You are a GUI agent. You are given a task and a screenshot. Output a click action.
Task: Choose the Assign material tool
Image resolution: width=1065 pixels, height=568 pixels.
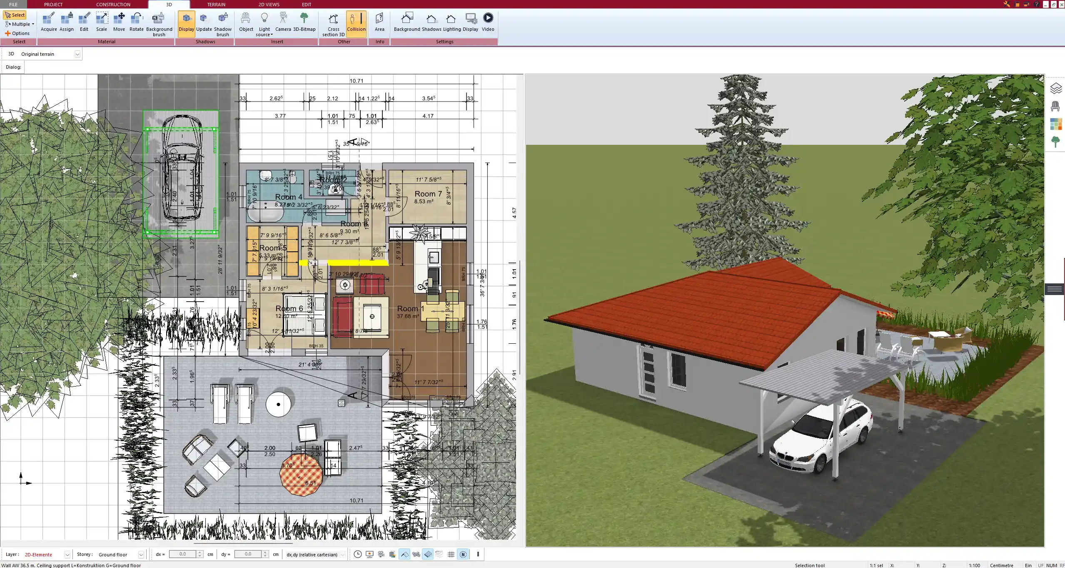[x=67, y=22]
